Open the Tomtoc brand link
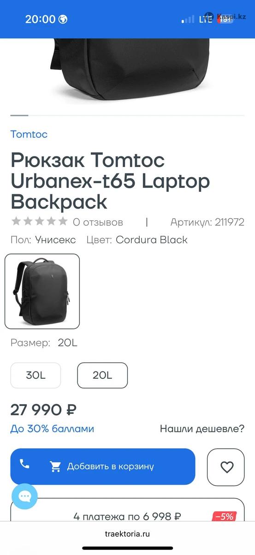The height and width of the screenshot is (555, 255). point(29,135)
